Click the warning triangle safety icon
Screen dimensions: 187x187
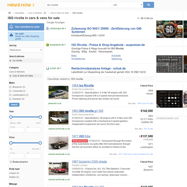pos(11,35)
